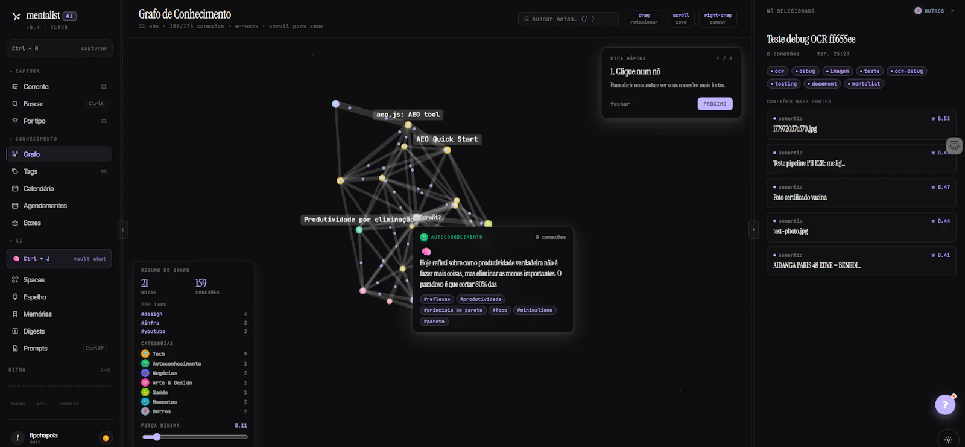Click the ocr tag chip
Screen dimensions: 965x447
pyautogui.click(x=777, y=71)
